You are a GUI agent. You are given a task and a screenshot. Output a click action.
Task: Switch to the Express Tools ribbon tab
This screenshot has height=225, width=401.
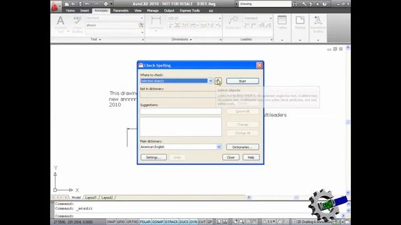click(190, 11)
